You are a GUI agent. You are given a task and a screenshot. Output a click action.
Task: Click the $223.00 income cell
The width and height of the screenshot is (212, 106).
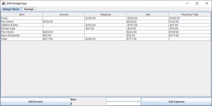[x=64, y=32]
